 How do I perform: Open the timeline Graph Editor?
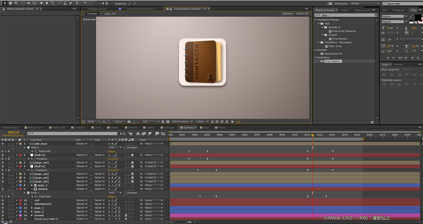(164, 133)
